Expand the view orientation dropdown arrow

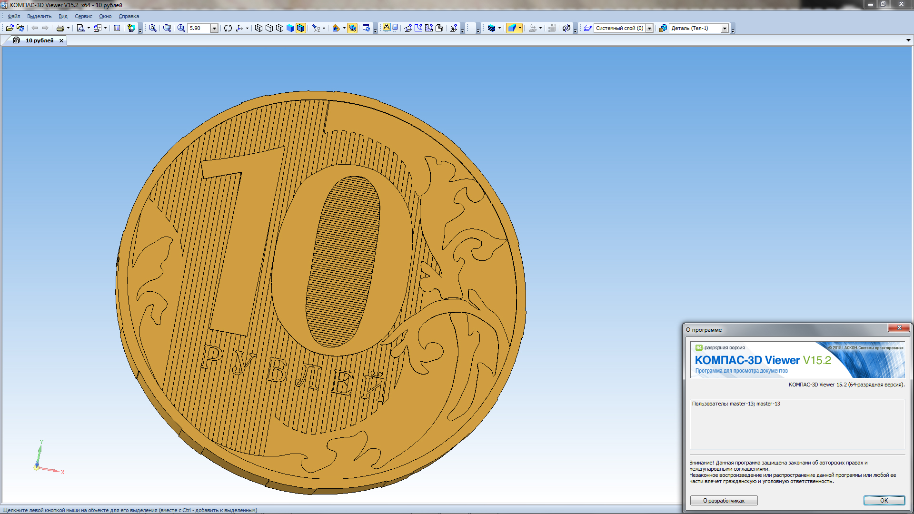(247, 28)
